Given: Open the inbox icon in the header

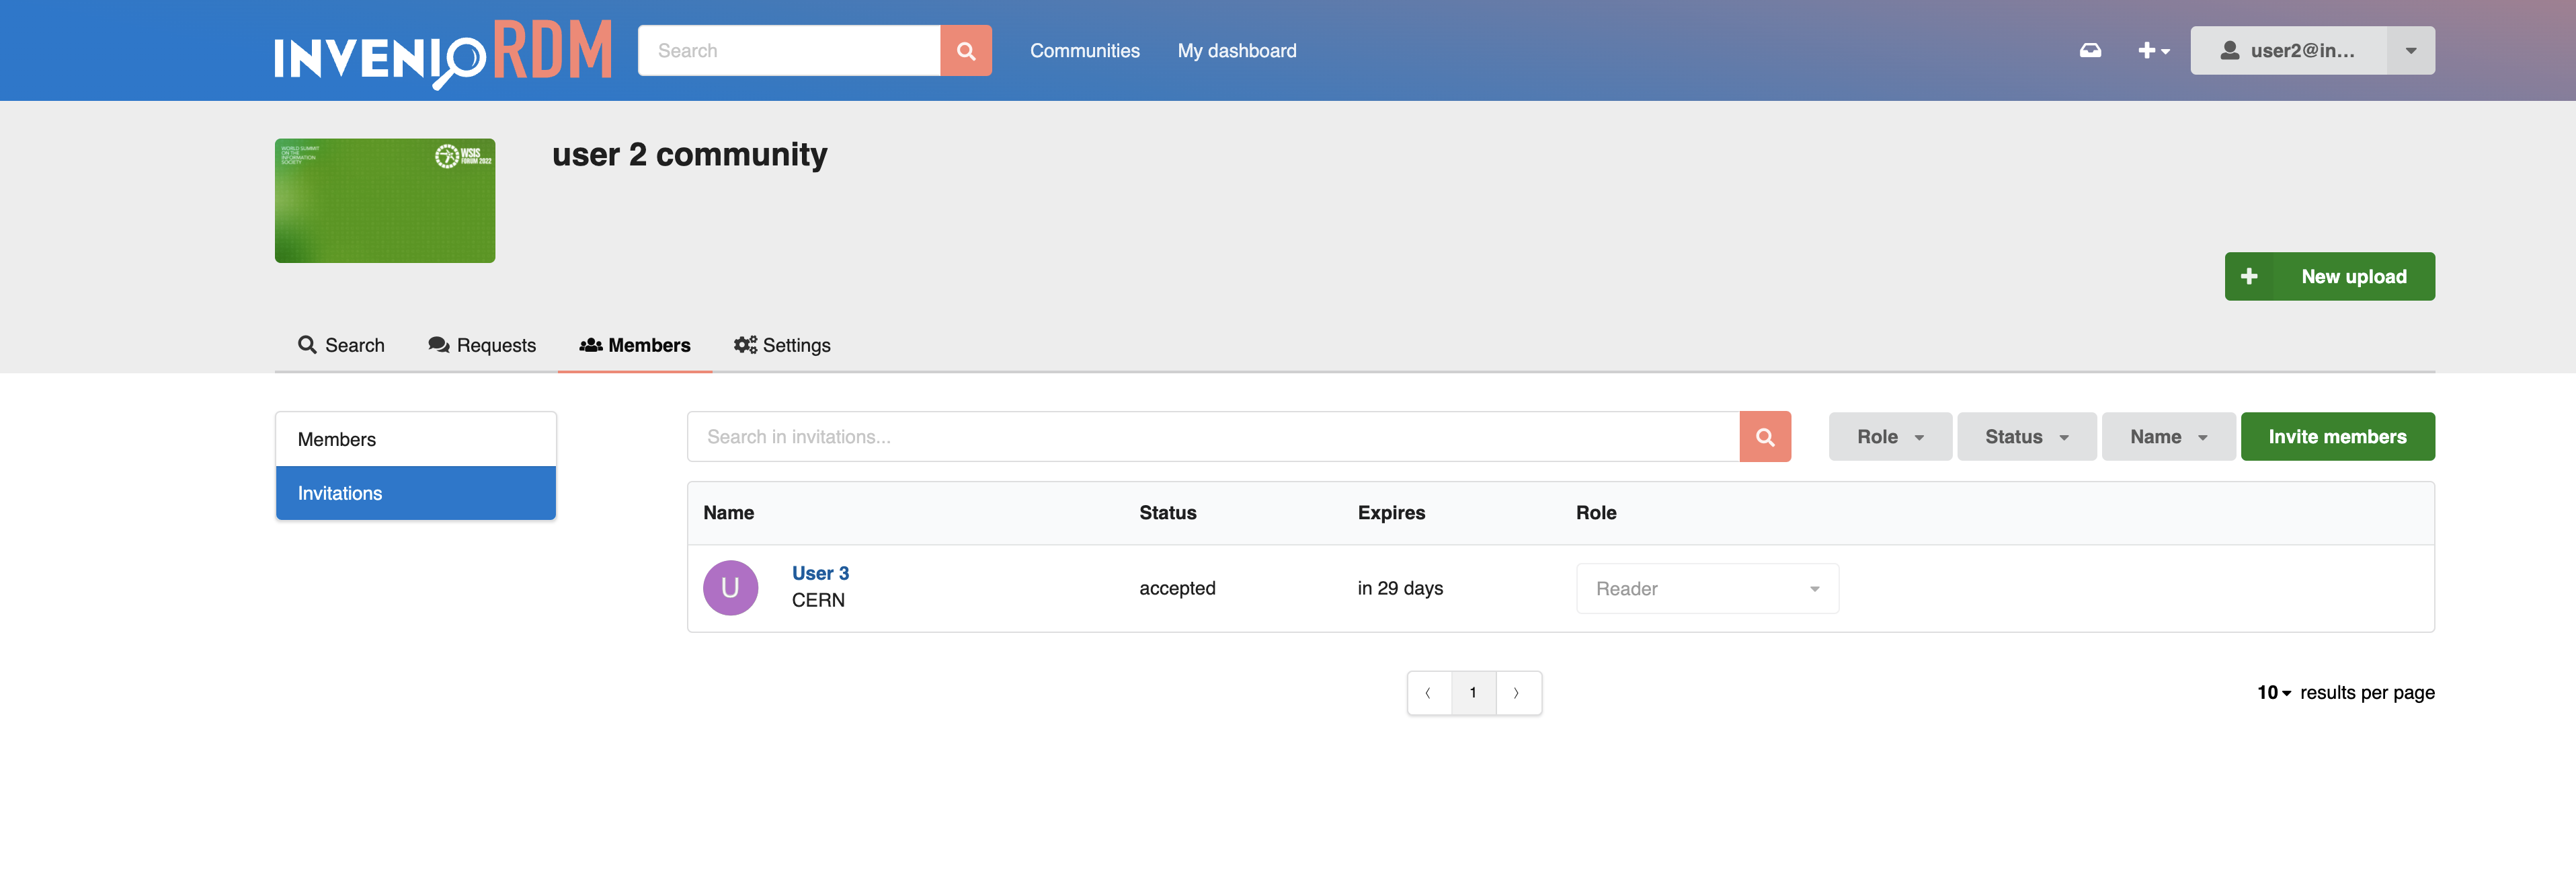Looking at the screenshot, I should coord(2090,50).
